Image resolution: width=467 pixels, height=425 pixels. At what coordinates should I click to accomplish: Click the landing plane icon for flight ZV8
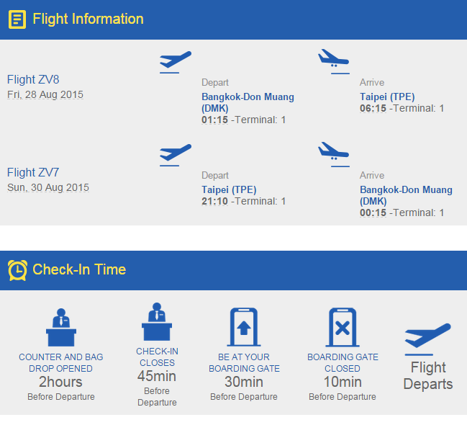333,60
